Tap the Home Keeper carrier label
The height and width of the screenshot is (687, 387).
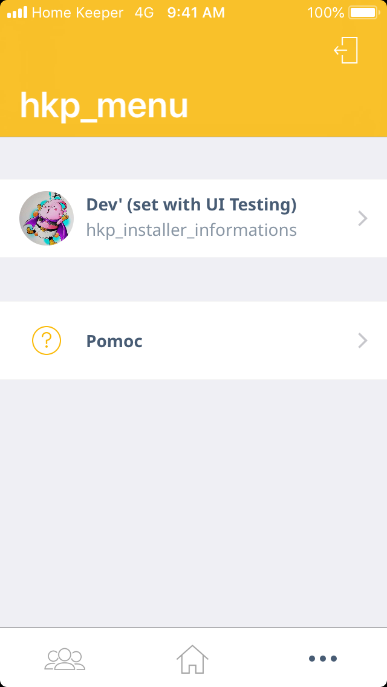pyautogui.click(x=77, y=12)
